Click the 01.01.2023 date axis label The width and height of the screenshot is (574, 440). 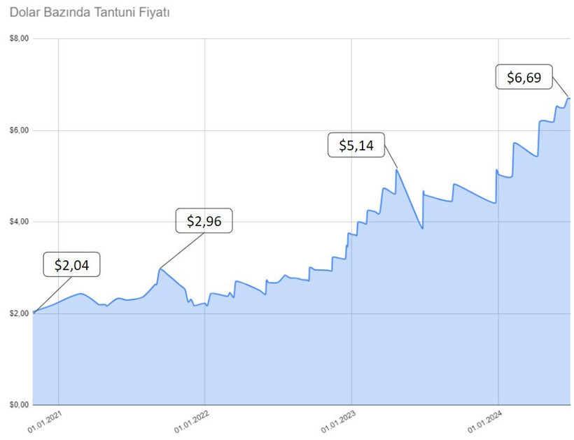pyautogui.click(x=339, y=422)
